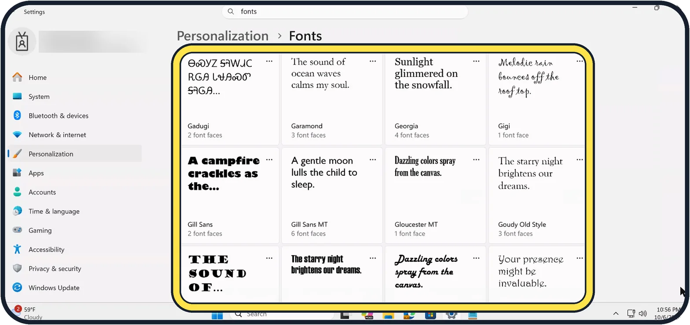Open more options for Gloucester MT font

point(476,160)
